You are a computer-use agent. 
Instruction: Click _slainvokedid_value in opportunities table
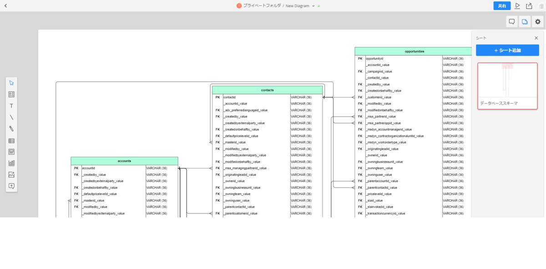[379, 207]
